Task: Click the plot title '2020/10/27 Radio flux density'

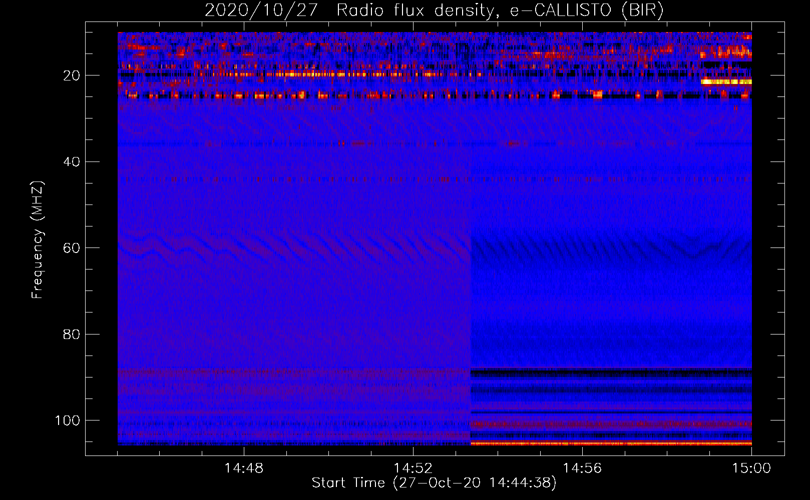Action: point(434,10)
